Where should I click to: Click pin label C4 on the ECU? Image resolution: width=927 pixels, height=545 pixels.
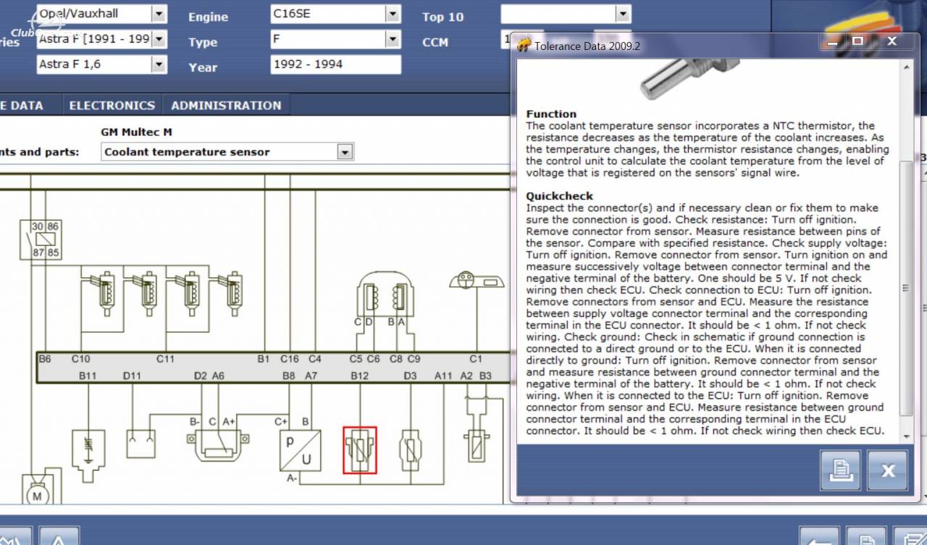pyautogui.click(x=314, y=358)
